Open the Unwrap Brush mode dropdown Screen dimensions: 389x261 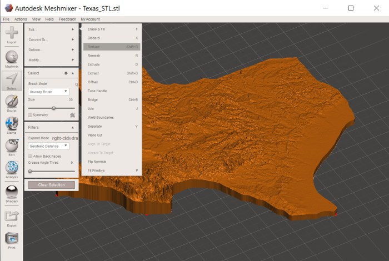48,92
